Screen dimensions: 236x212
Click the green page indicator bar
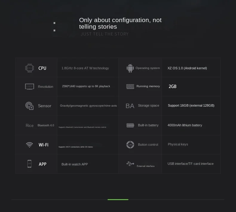tap(118, 199)
